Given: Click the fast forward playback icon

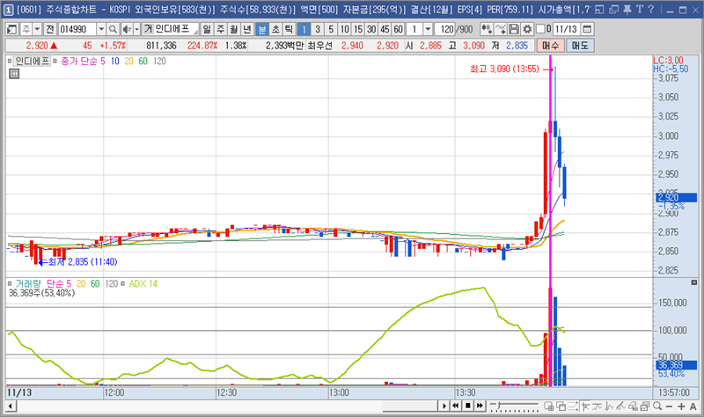Looking at the screenshot, I should click(495, 406).
